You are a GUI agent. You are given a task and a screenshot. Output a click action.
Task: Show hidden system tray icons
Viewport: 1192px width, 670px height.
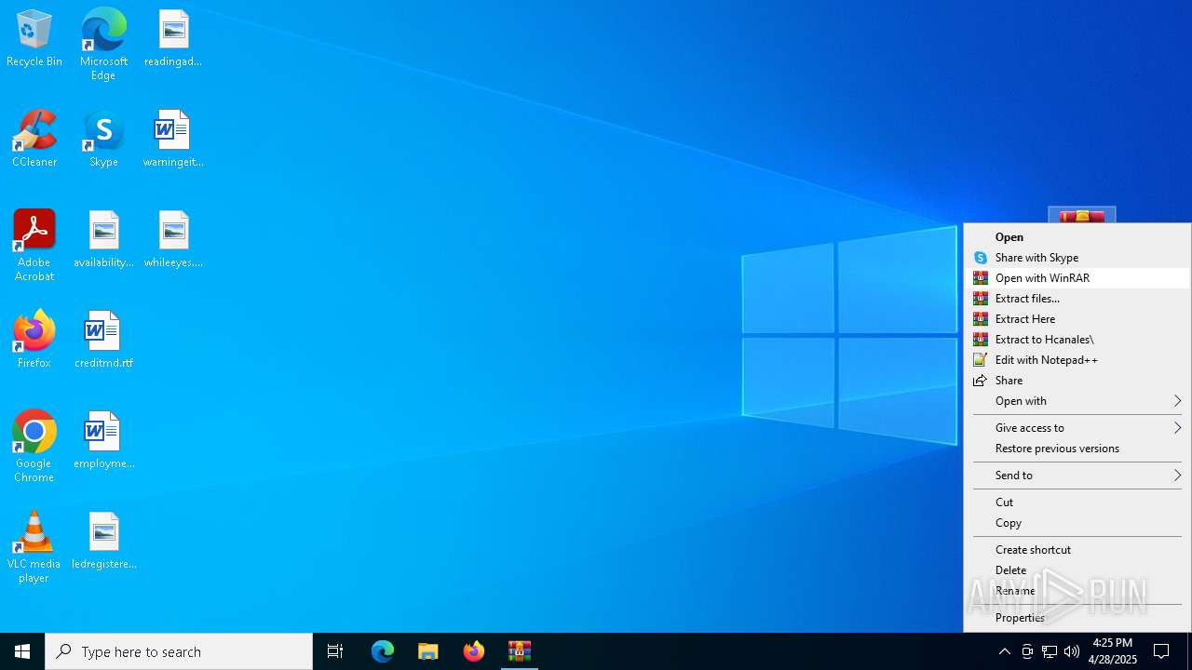[x=1004, y=651]
